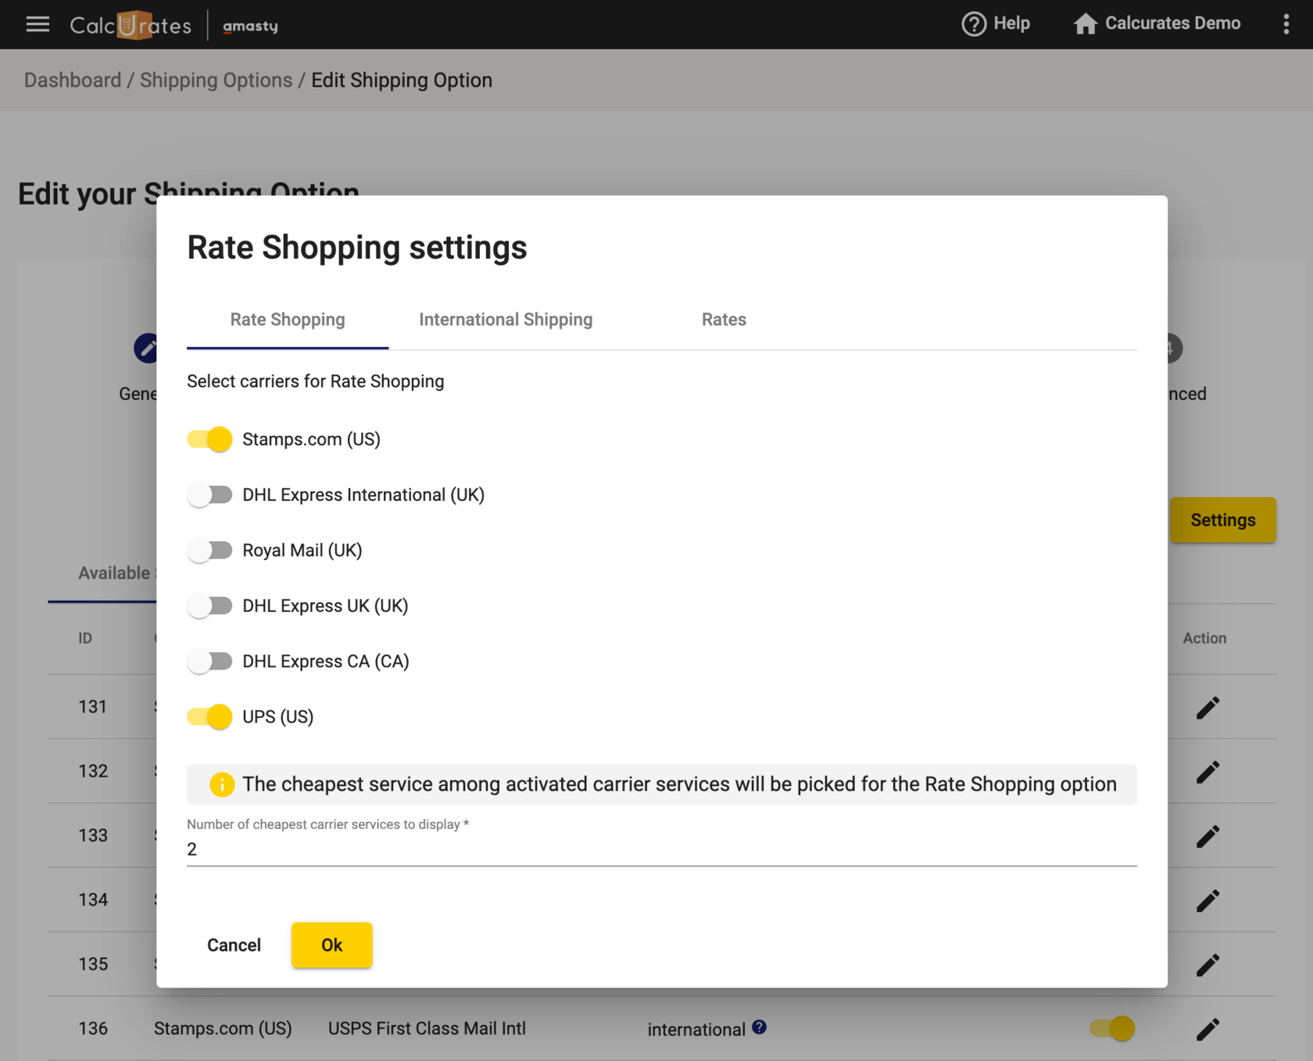Disable the toggle on row 136
The image size is (1313, 1061).
point(1113,1029)
